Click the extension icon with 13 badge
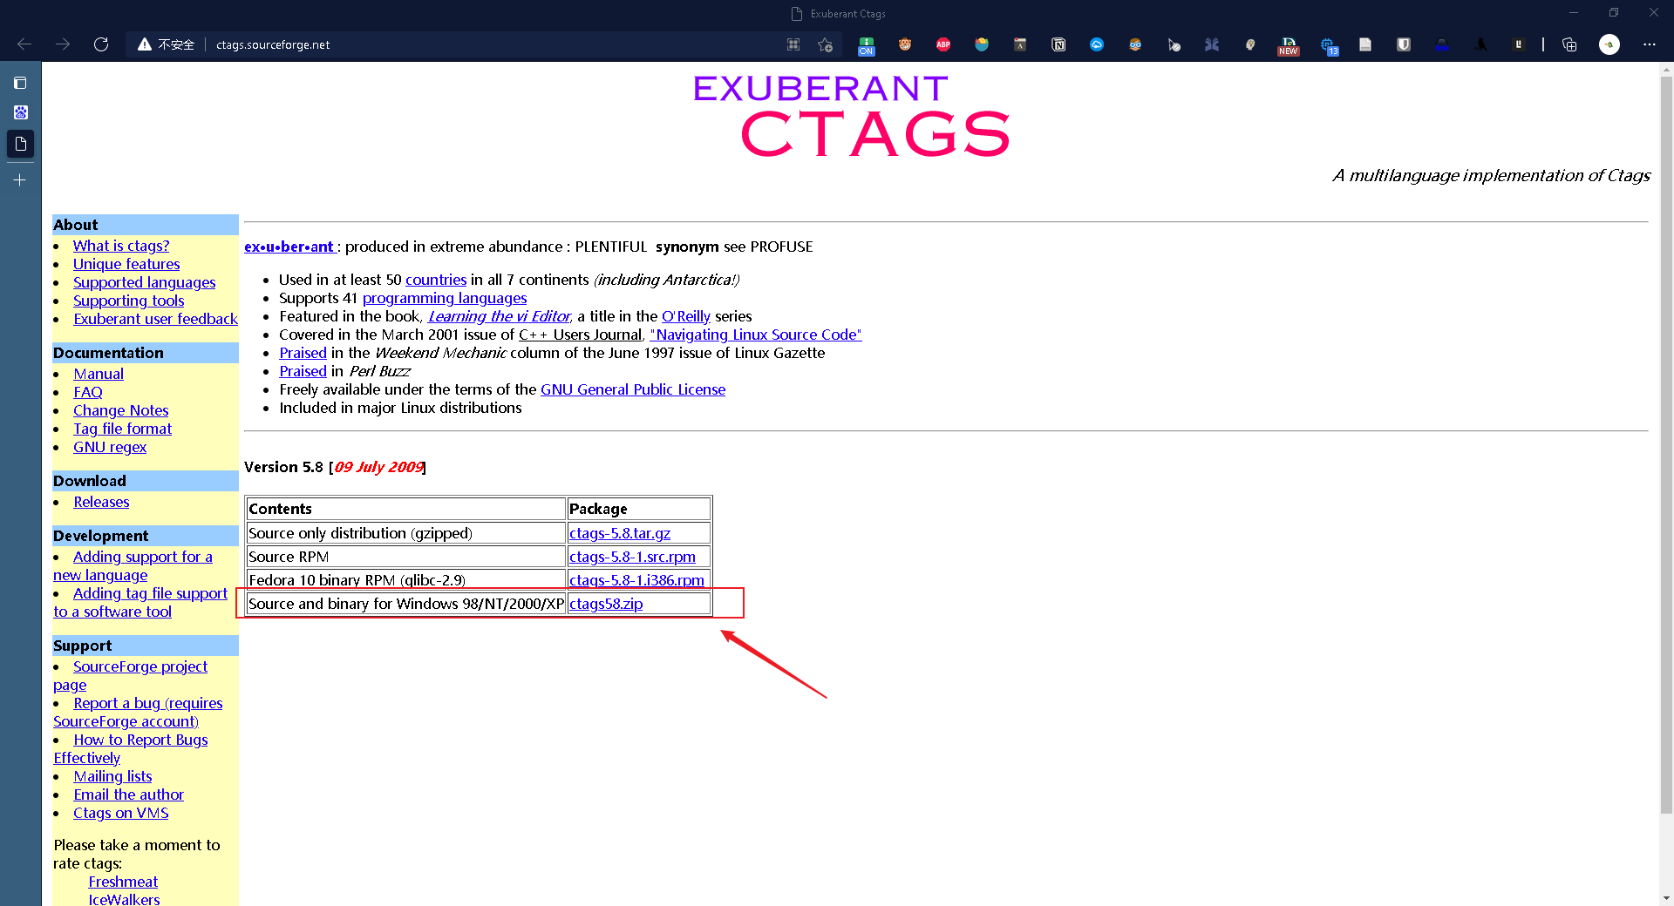1674x906 pixels. tap(1328, 45)
